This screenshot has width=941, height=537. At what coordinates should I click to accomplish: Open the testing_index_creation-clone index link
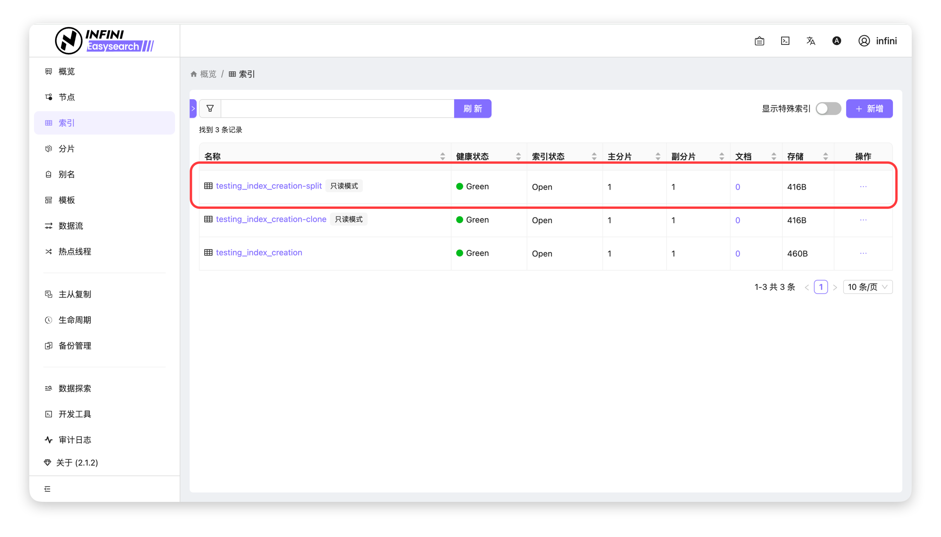271,219
